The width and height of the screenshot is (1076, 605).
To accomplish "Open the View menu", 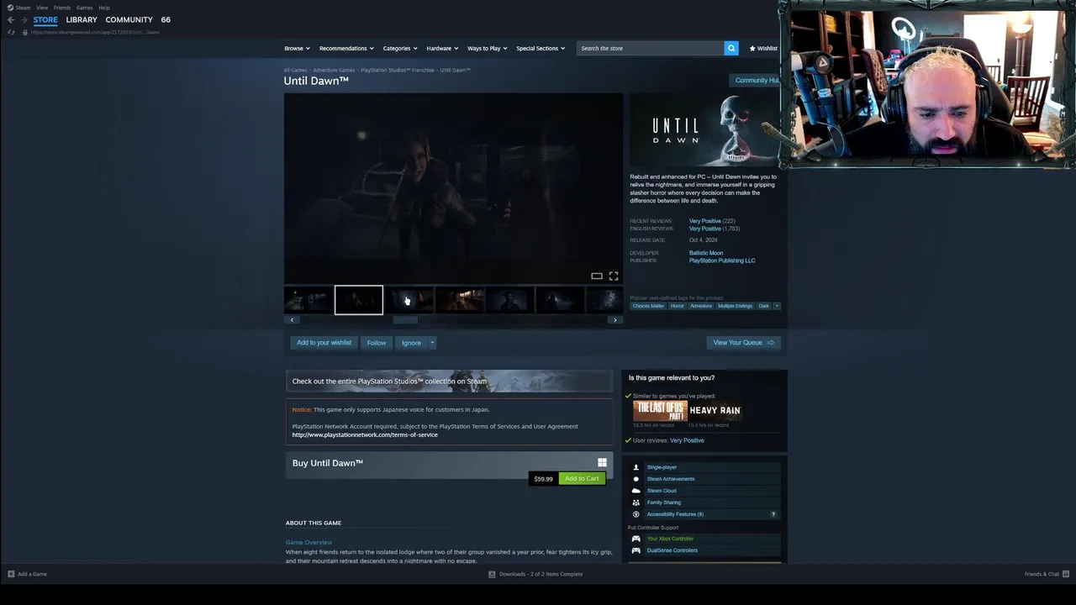I will point(42,8).
